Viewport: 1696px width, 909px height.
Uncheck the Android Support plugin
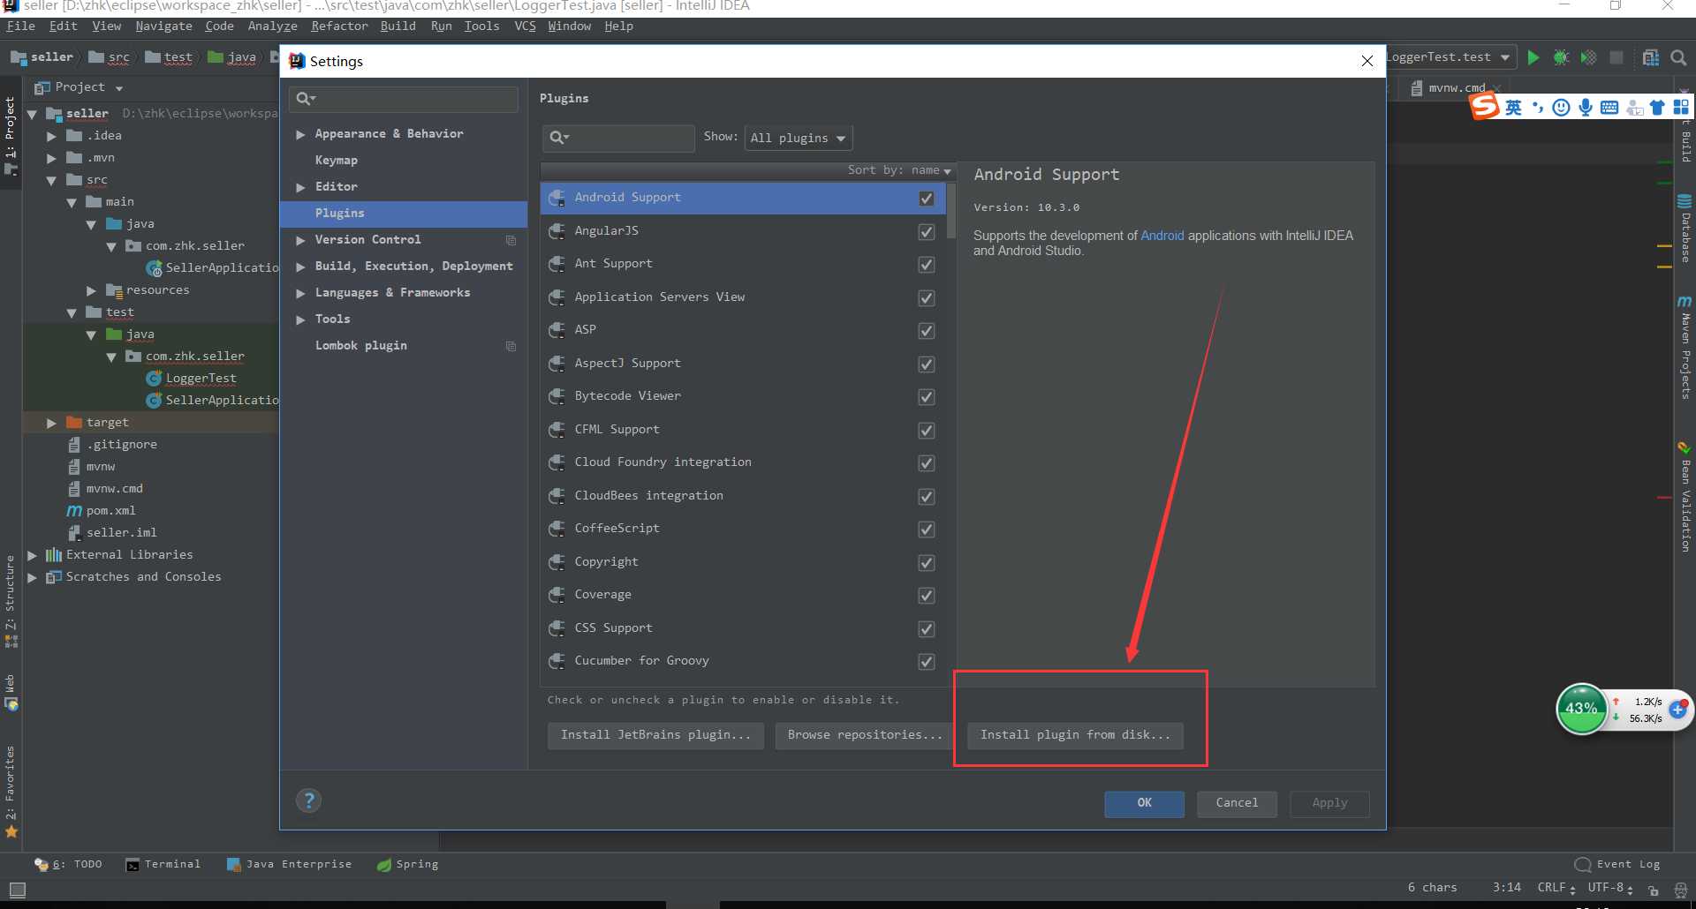926,199
